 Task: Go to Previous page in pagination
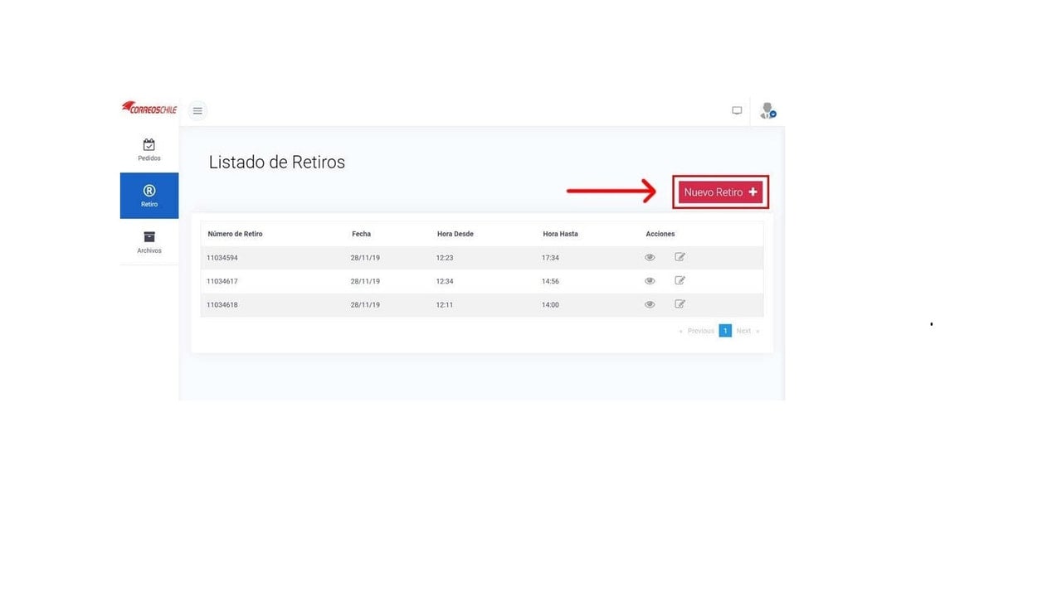[697, 331]
